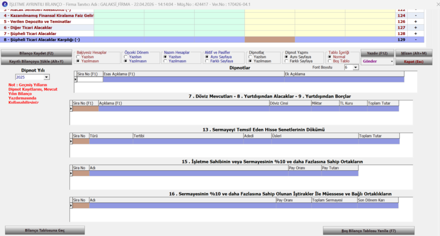Click Pay Tutarı cell in section 15 grid
440x236 pixels.
click(x=340, y=173)
